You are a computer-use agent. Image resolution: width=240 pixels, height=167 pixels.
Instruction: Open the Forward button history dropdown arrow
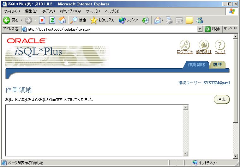click(35, 20)
